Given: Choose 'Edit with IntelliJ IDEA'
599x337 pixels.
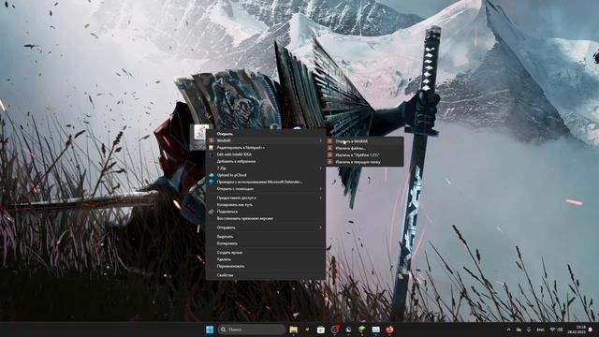Looking at the screenshot, I should [x=266, y=154].
